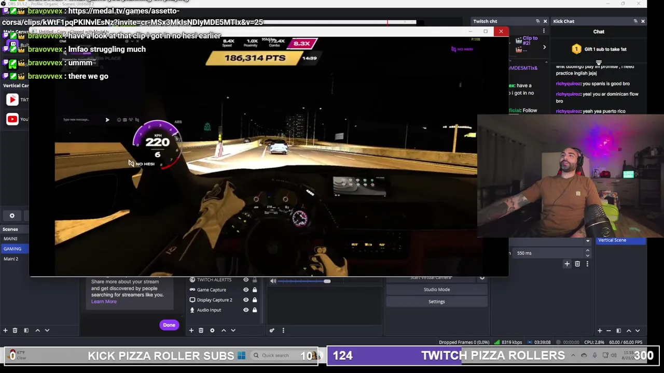Mute the audio mixer speaker icon
Image resolution: width=664 pixels, height=373 pixels.
pyautogui.click(x=273, y=281)
